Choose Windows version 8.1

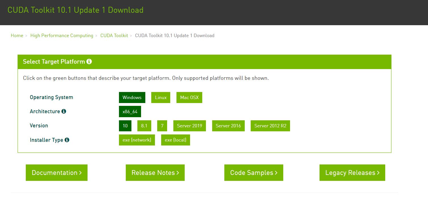point(144,126)
